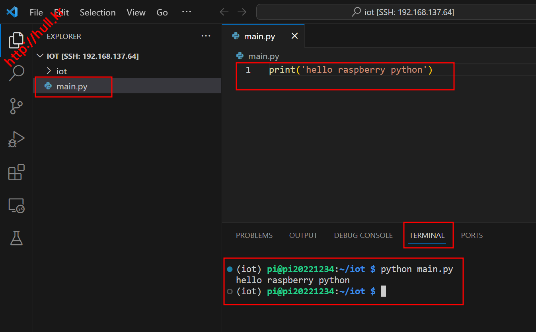Open Remote Explorer view
This screenshot has width=536, height=332.
click(x=16, y=205)
